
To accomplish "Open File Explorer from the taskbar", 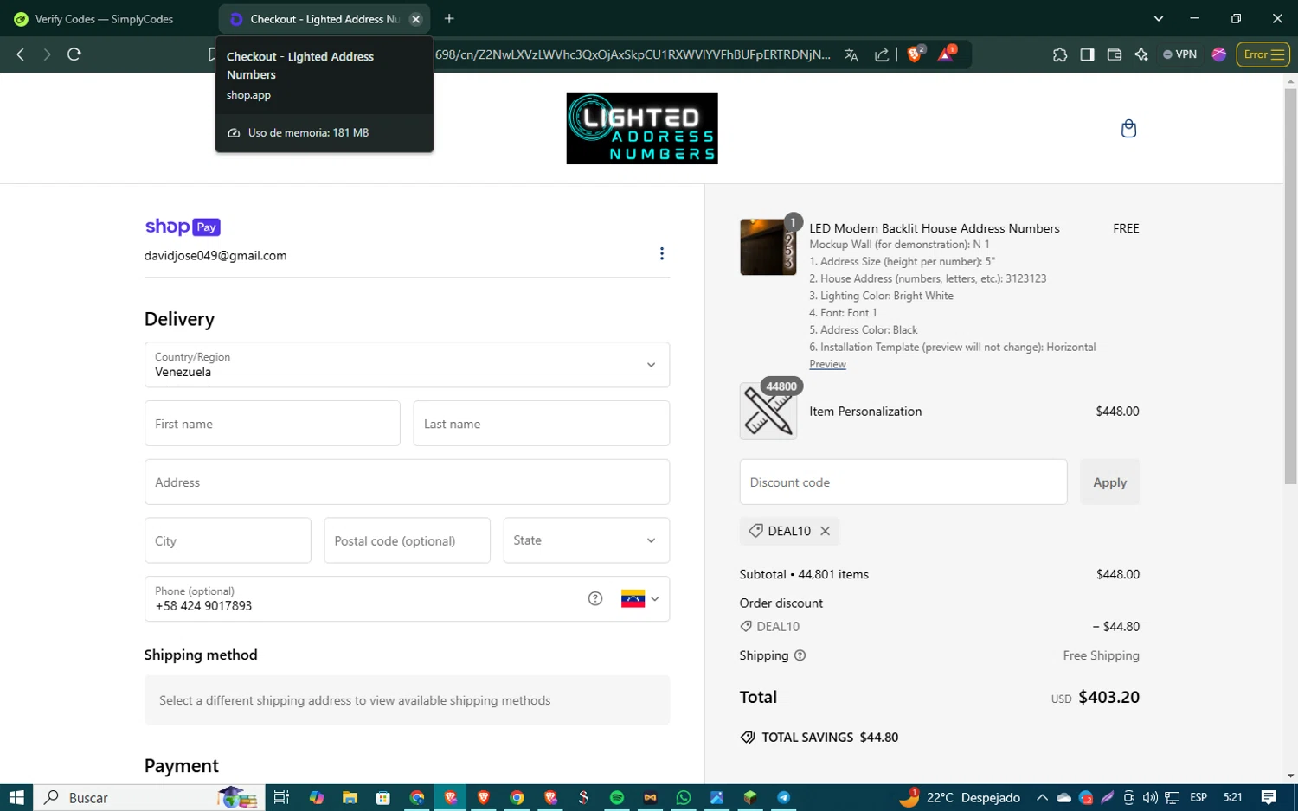I will click(350, 797).
